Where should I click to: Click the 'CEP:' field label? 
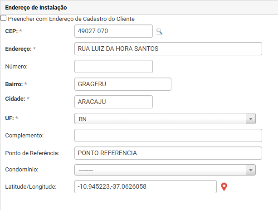pyautogui.click(x=11, y=31)
